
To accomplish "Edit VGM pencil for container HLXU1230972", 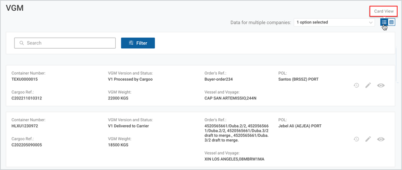I will (x=368, y=139).
